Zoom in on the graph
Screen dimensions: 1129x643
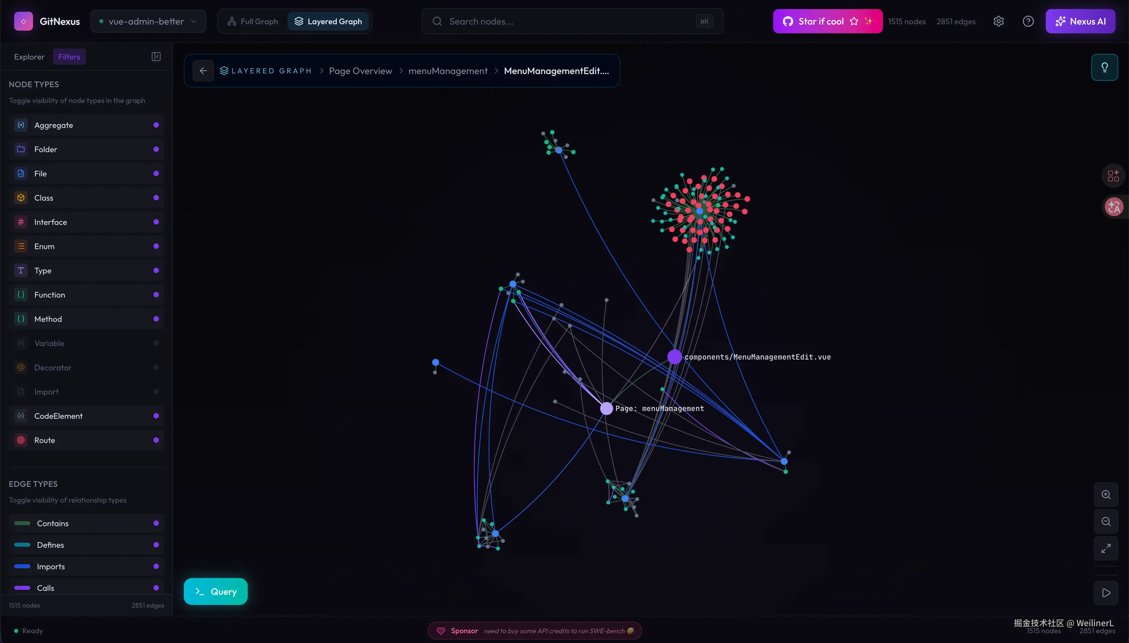coord(1106,495)
